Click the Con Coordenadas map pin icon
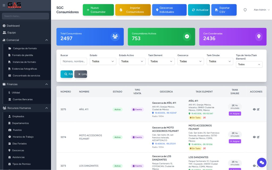Viewport: 272px width, 170px height. pyautogui.click(x=259, y=36)
